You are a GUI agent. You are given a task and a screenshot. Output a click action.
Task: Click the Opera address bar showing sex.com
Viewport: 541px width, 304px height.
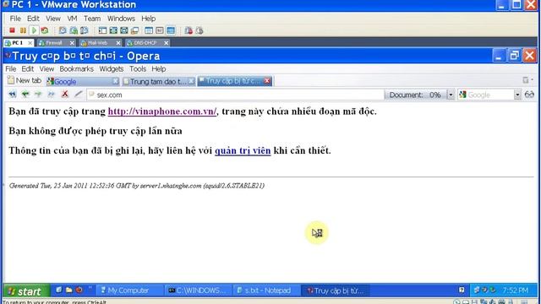[x=236, y=95]
